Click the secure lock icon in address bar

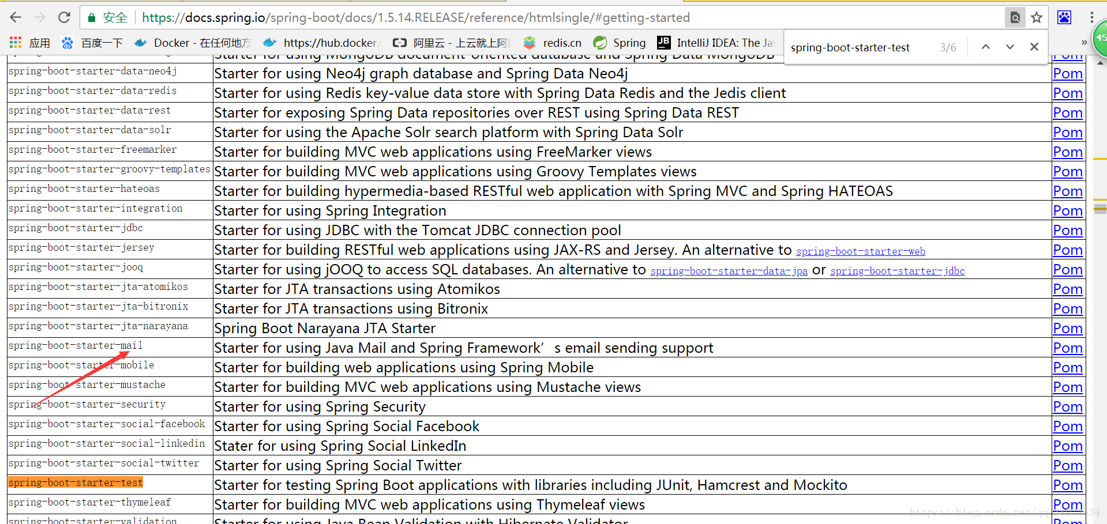(91, 18)
